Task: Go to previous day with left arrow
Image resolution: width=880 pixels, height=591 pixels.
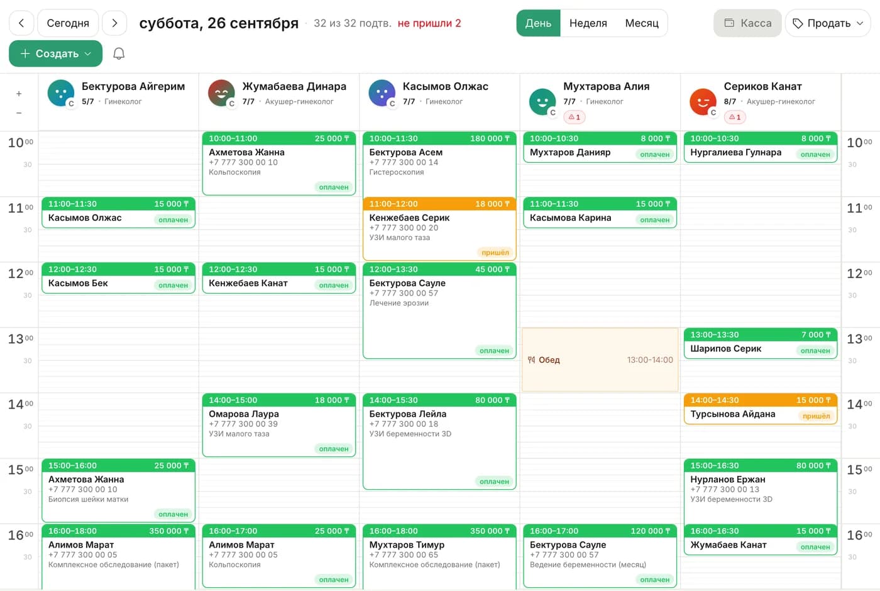Action: pos(21,23)
